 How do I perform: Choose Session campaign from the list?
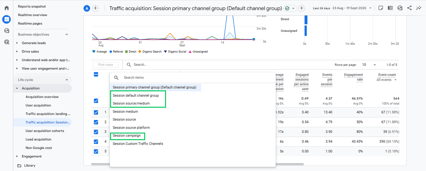(x=127, y=136)
